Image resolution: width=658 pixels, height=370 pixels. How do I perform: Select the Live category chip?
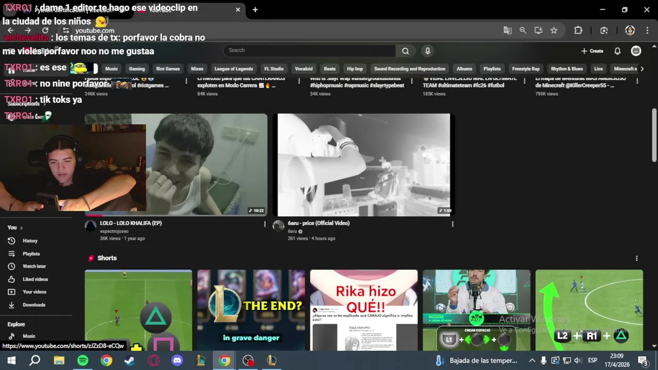pyautogui.click(x=598, y=69)
